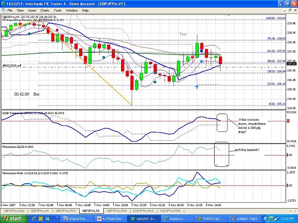298x223 pixels.
Task: Click the (61.8) Fibonacci level label
Action: pos(276,51)
